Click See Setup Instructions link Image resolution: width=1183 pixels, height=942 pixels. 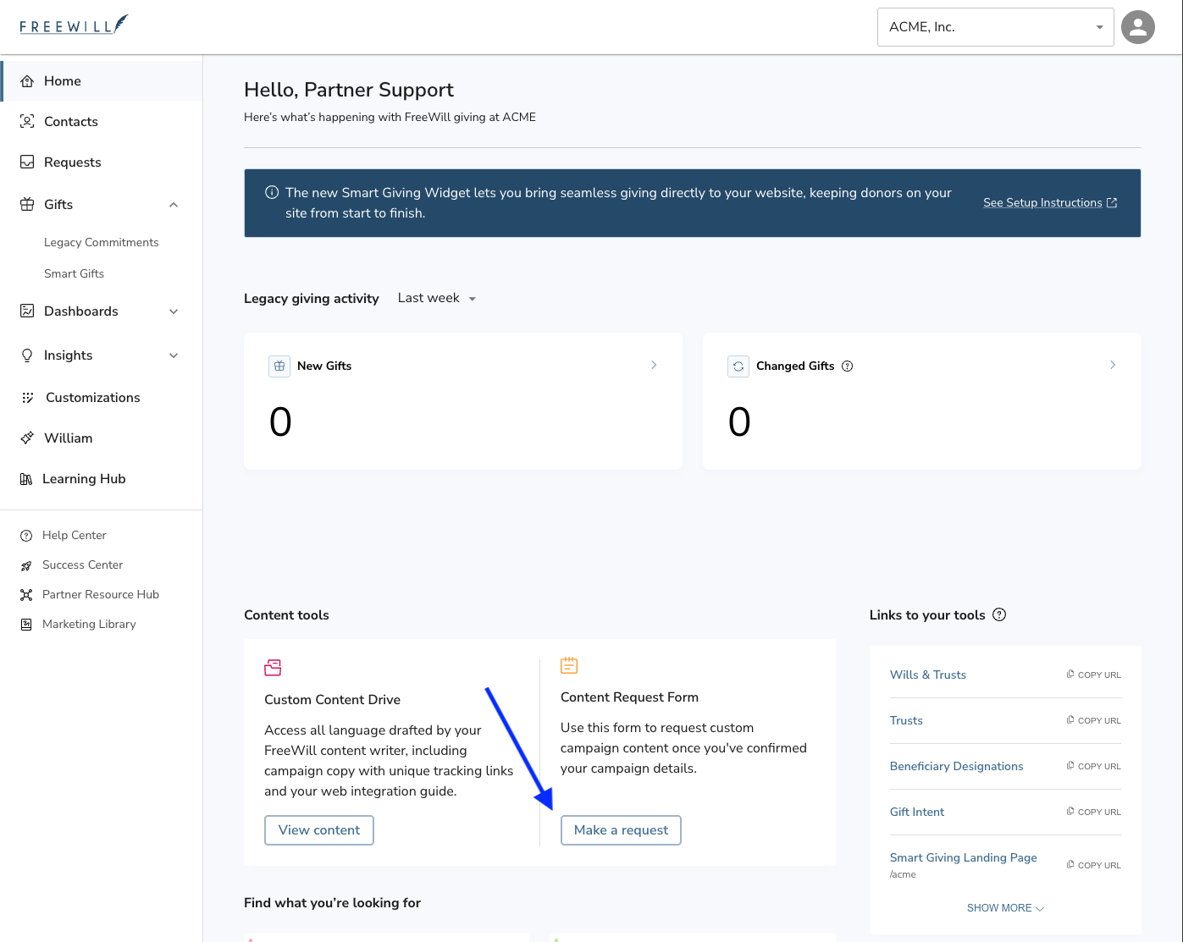pos(1050,203)
